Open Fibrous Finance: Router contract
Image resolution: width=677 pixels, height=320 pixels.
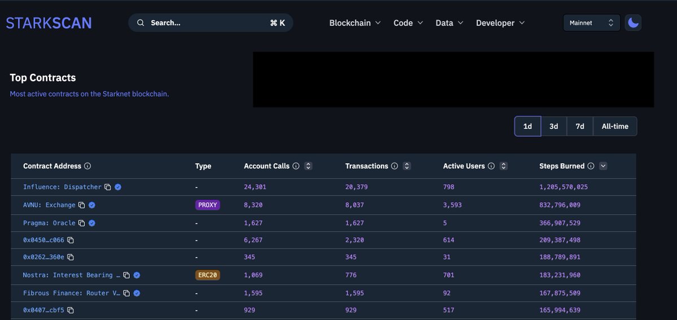[x=72, y=293]
